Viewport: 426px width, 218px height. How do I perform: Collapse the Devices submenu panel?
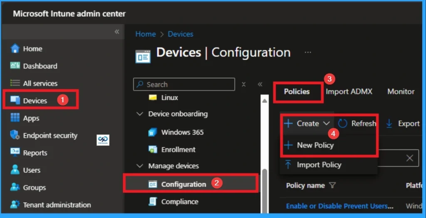click(260, 84)
